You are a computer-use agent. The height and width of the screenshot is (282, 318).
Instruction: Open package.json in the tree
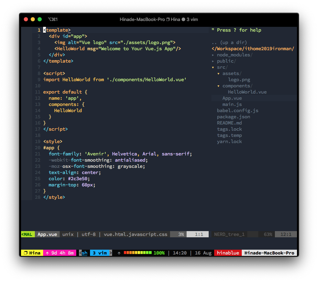[233, 117]
